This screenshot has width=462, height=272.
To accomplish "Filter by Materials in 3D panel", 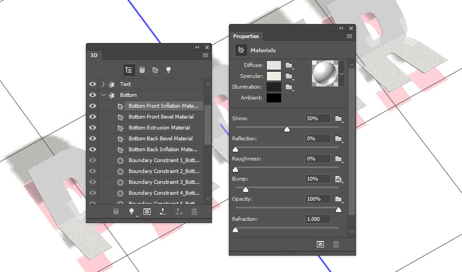I will click(x=155, y=70).
